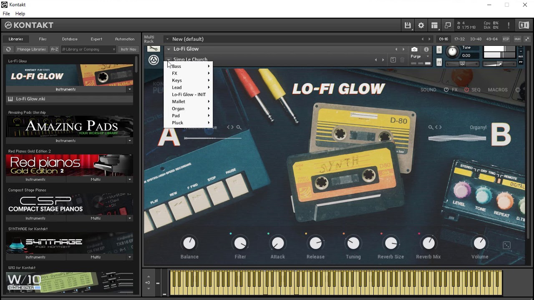534x300 pixels.
Task: Take a snapshot with camera icon
Action: pos(414,49)
